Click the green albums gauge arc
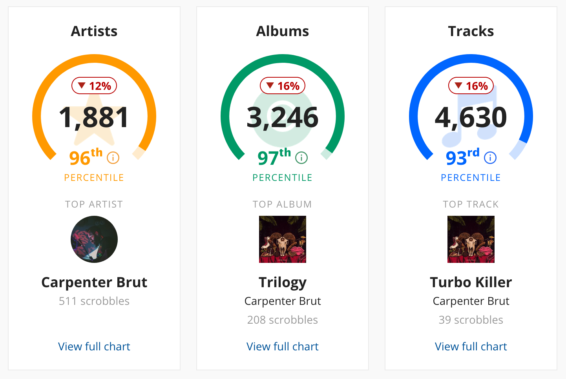 coord(283,59)
